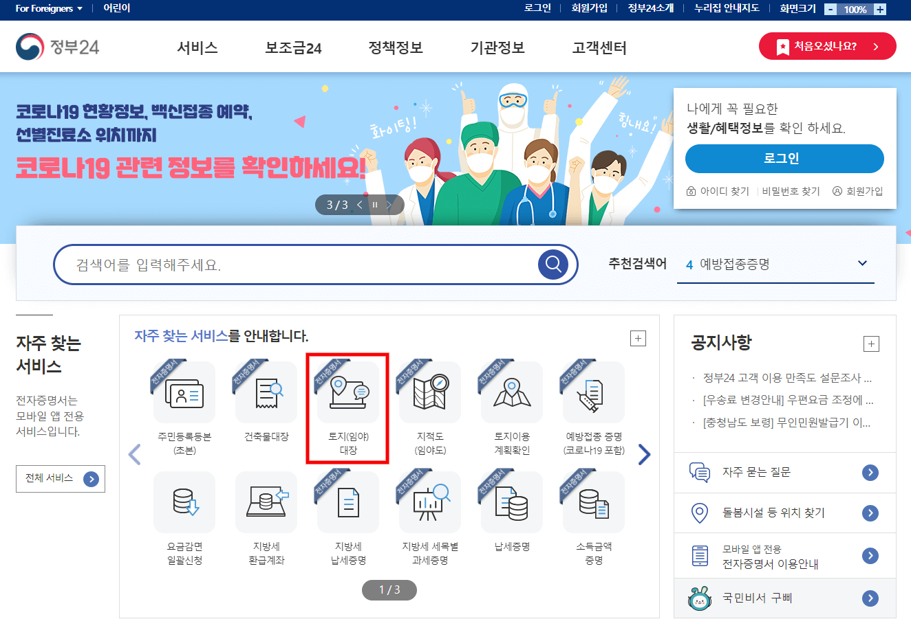Click recommended keyword 예방접종증명
Image resolution: width=911 pixels, height=628 pixels.
(734, 264)
